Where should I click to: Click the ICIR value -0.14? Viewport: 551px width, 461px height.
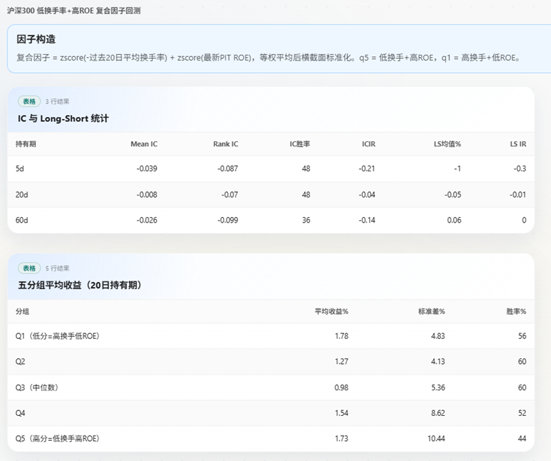[x=367, y=220]
